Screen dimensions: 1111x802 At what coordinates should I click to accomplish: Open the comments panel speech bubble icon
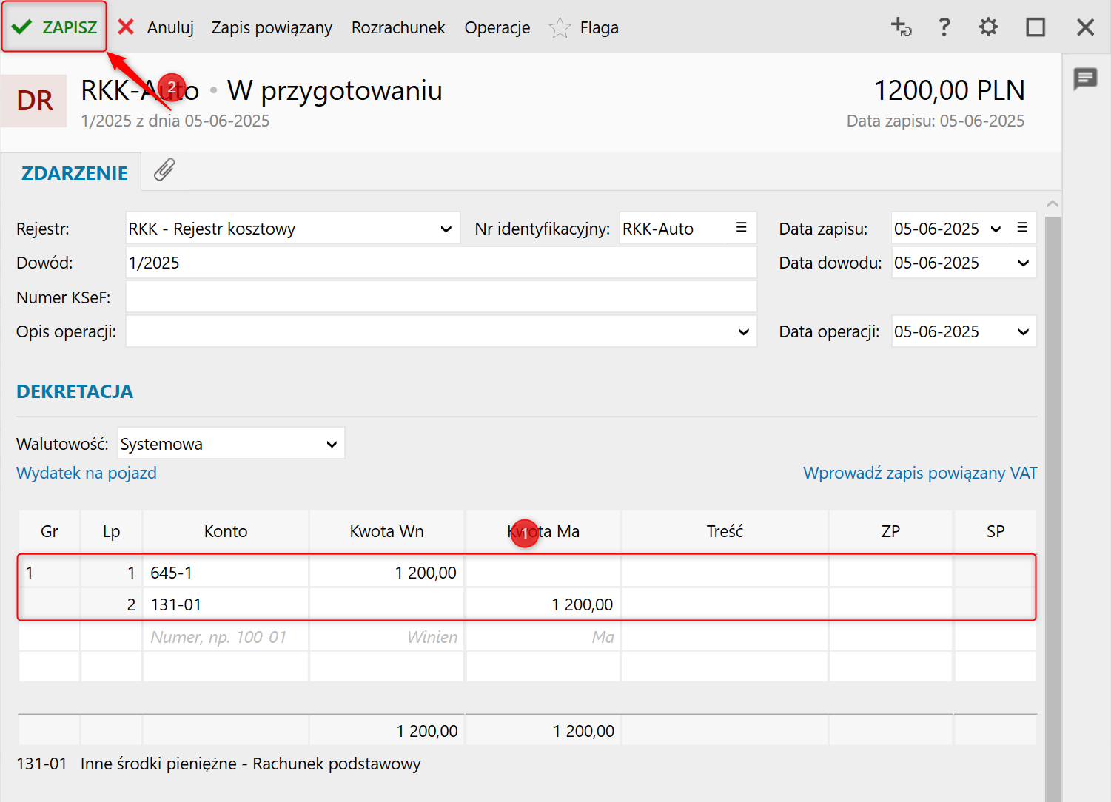click(1085, 78)
